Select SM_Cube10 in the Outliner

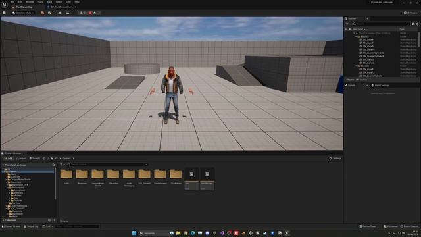pyautogui.click(x=368, y=50)
